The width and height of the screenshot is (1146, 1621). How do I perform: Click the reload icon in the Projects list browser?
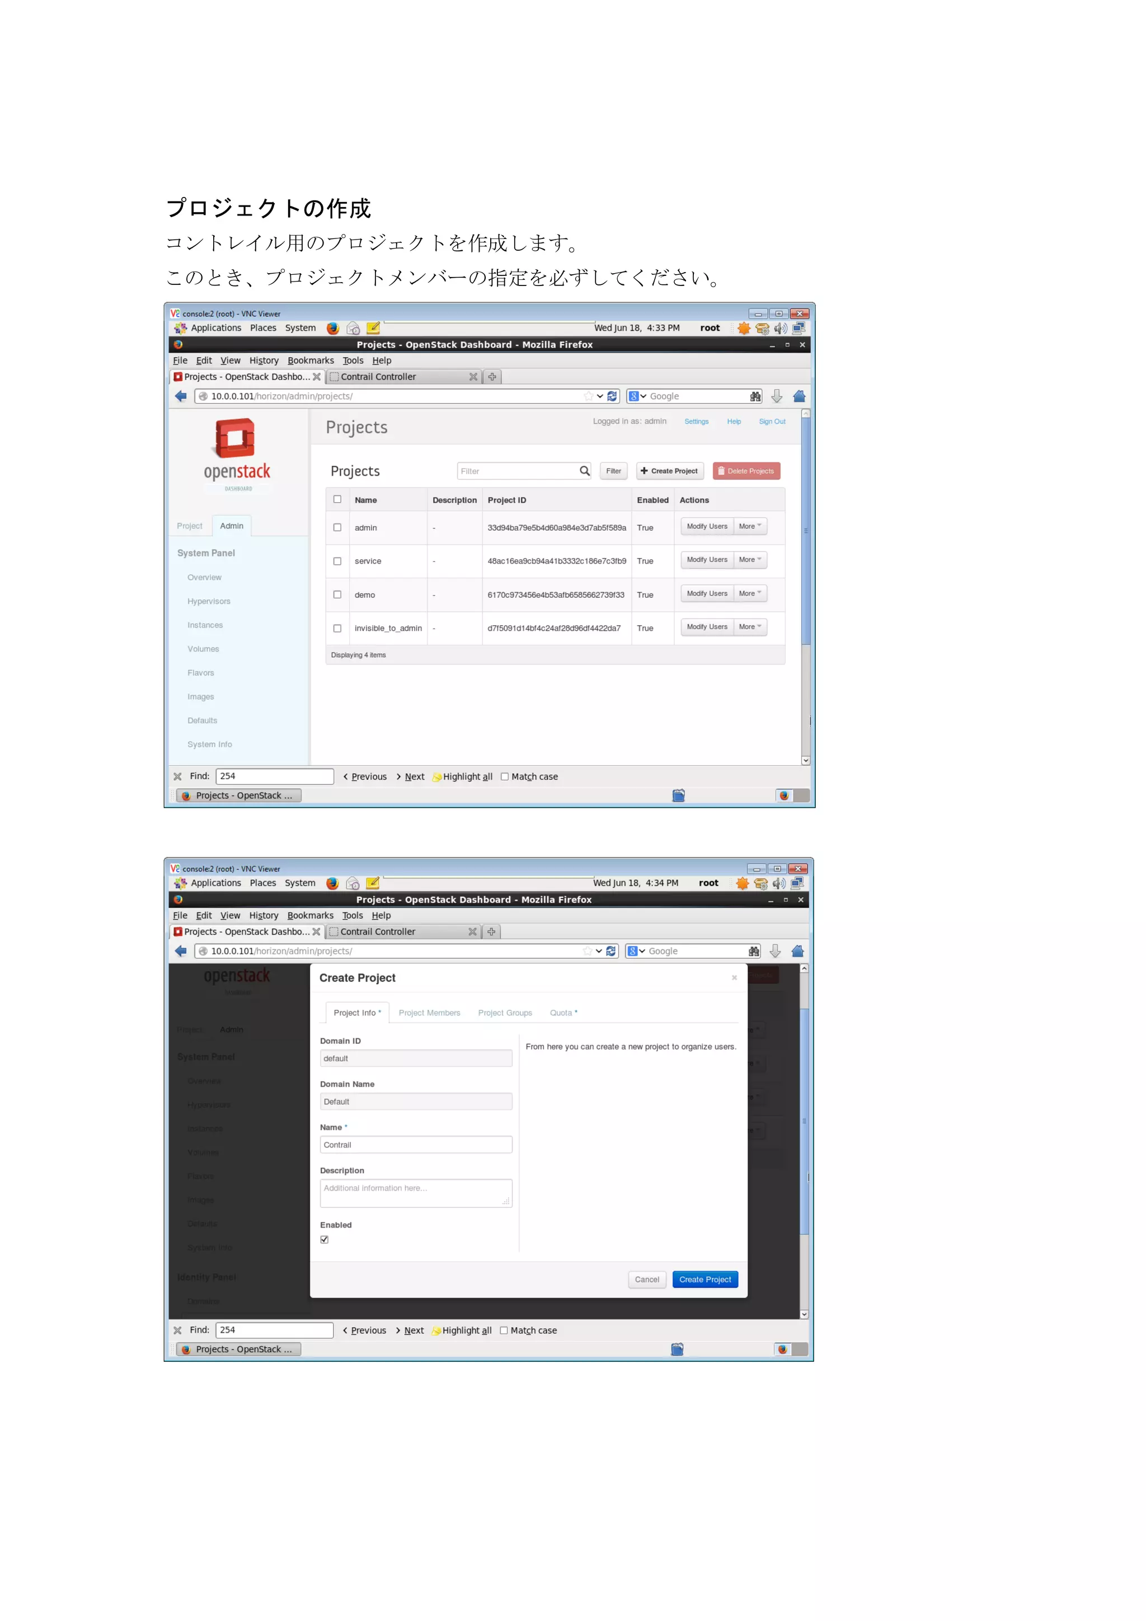click(612, 396)
